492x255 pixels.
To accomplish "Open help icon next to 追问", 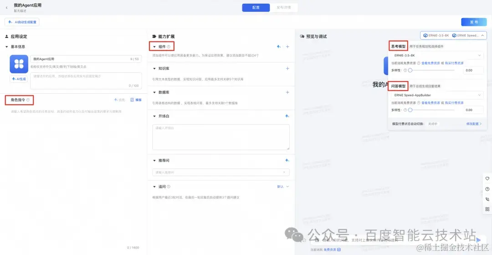I will [169, 187].
